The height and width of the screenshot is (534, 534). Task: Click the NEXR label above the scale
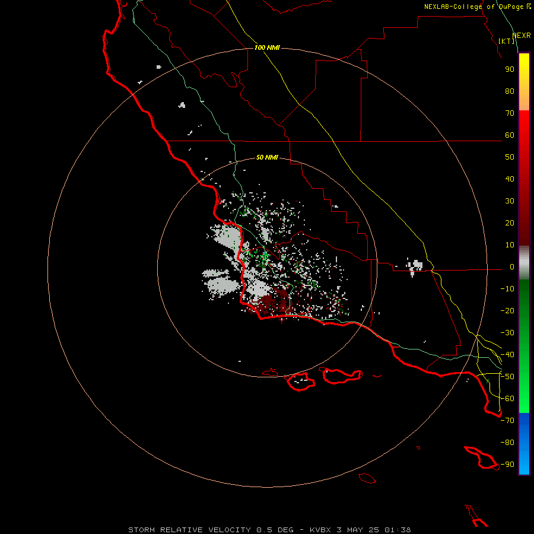point(522,36)
